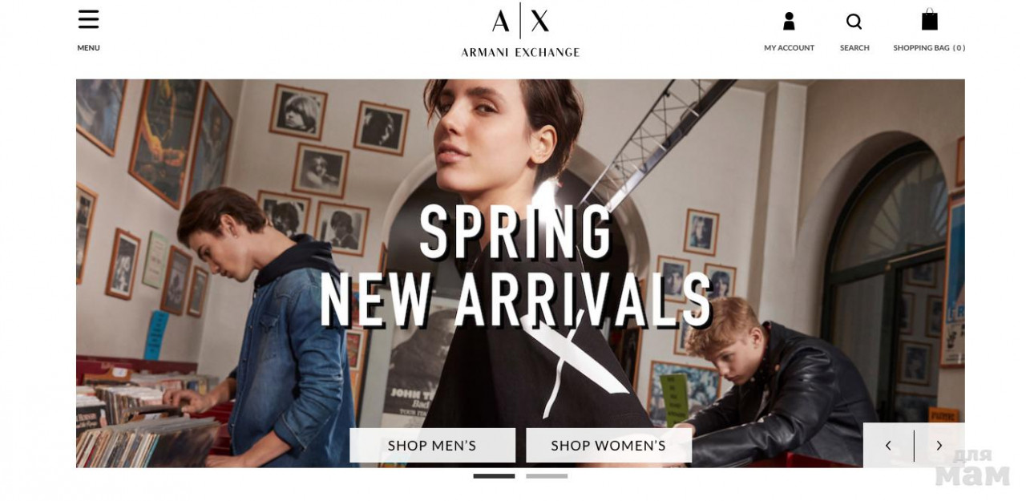Click the SHOPPING BAG (0) label

point(929,48)
